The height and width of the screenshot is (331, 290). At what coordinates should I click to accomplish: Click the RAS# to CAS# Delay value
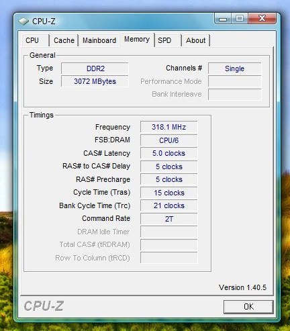click(x=169, y=167)
